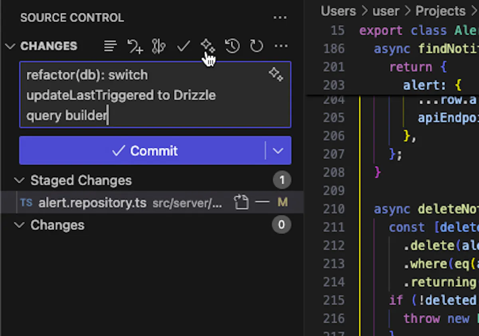Toggle view as list icon in Changes toolbar
The height and width of the screenshot is (336, 479).
click(x=110, y=46)
